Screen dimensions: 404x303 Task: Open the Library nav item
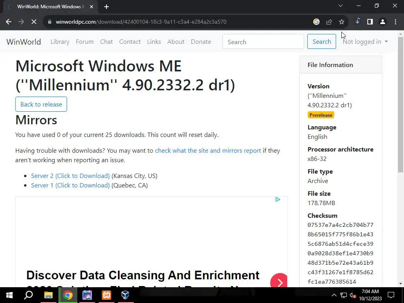(x=60, y=42)
